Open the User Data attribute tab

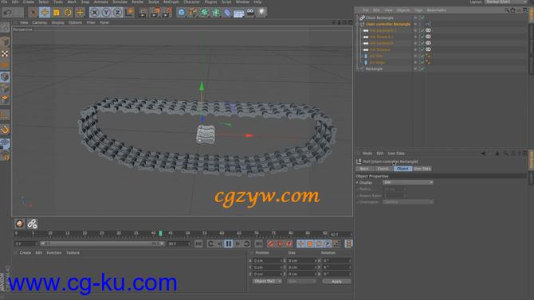click(x=422, y=169)
